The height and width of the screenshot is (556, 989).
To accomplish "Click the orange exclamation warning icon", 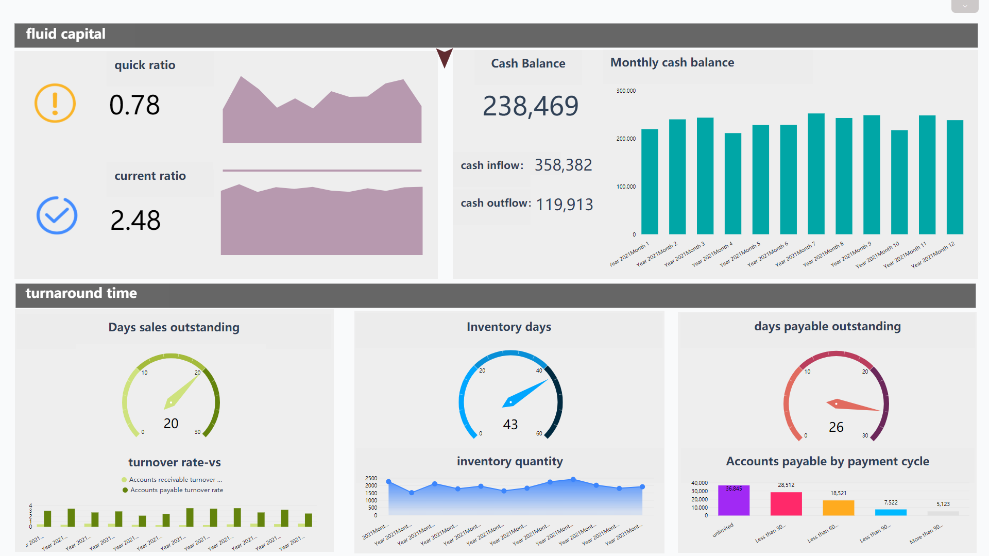I will pos(55,103).
